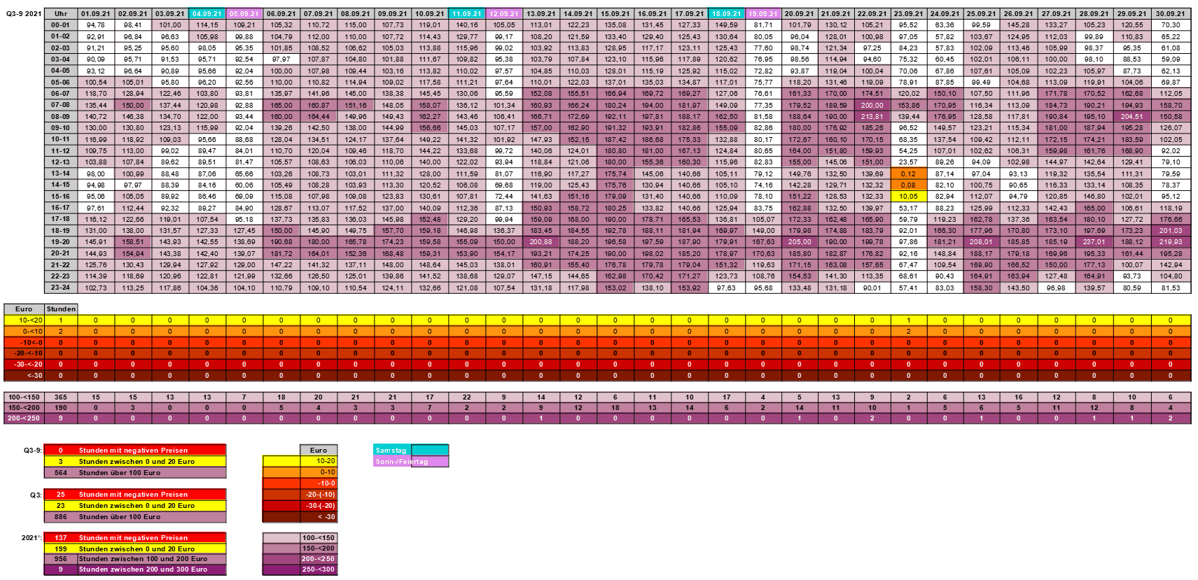Click the cyan Samstag legend swatch
This screenshot has height=580, width=1198.
click(x=429, y=451)
